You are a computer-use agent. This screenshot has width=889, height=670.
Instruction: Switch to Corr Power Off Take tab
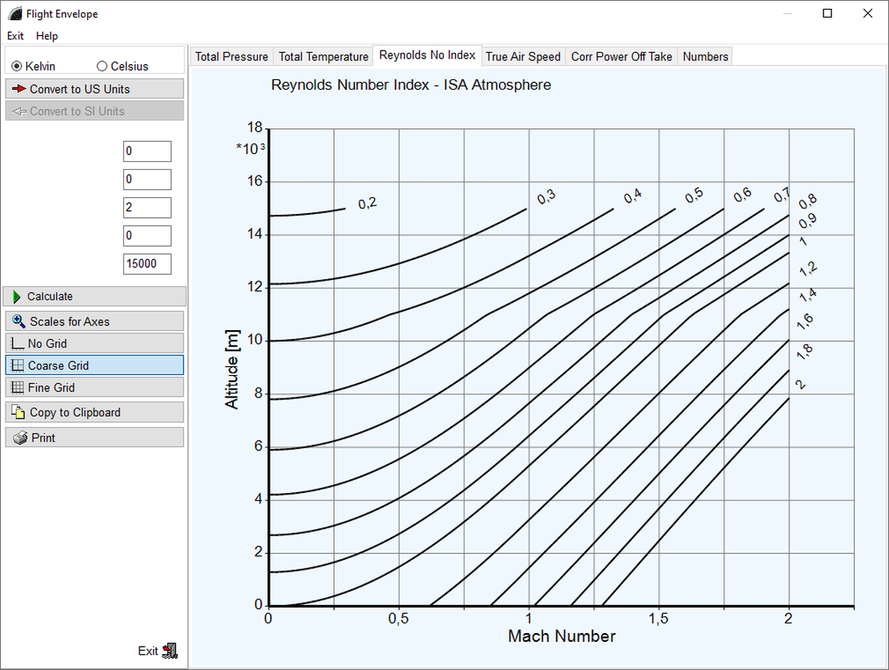(x=621, y=57)
